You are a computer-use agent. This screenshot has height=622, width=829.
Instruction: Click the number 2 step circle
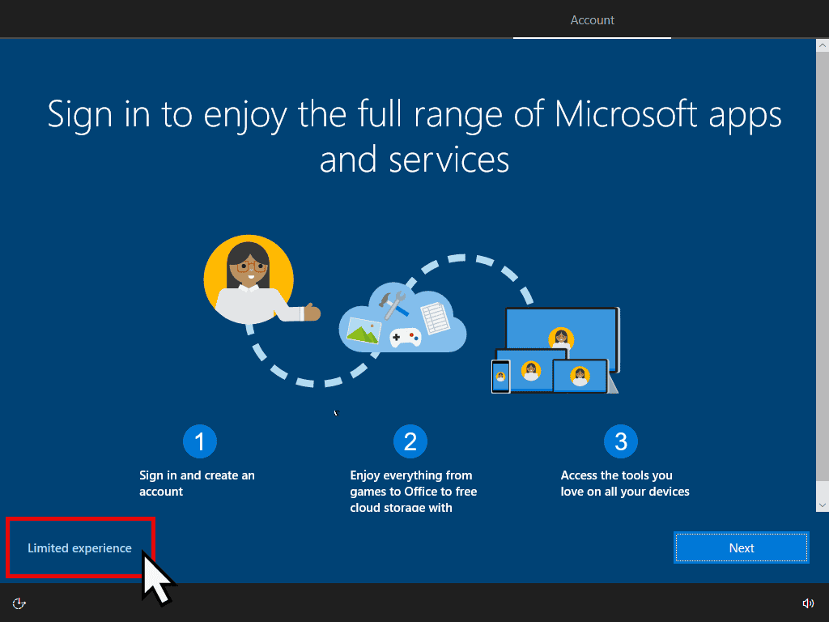click(x=410, y=441)
